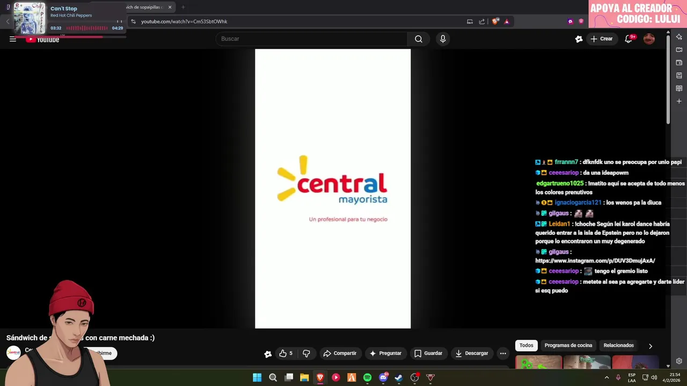Open the Leo AI sidebar sparkle icon
Viewport: 687px width, 386px height.
coord(679,37)
